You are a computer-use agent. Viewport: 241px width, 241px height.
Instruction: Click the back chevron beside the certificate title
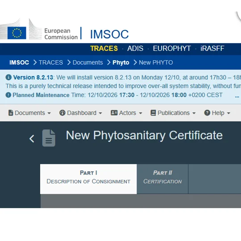(32, 139)
